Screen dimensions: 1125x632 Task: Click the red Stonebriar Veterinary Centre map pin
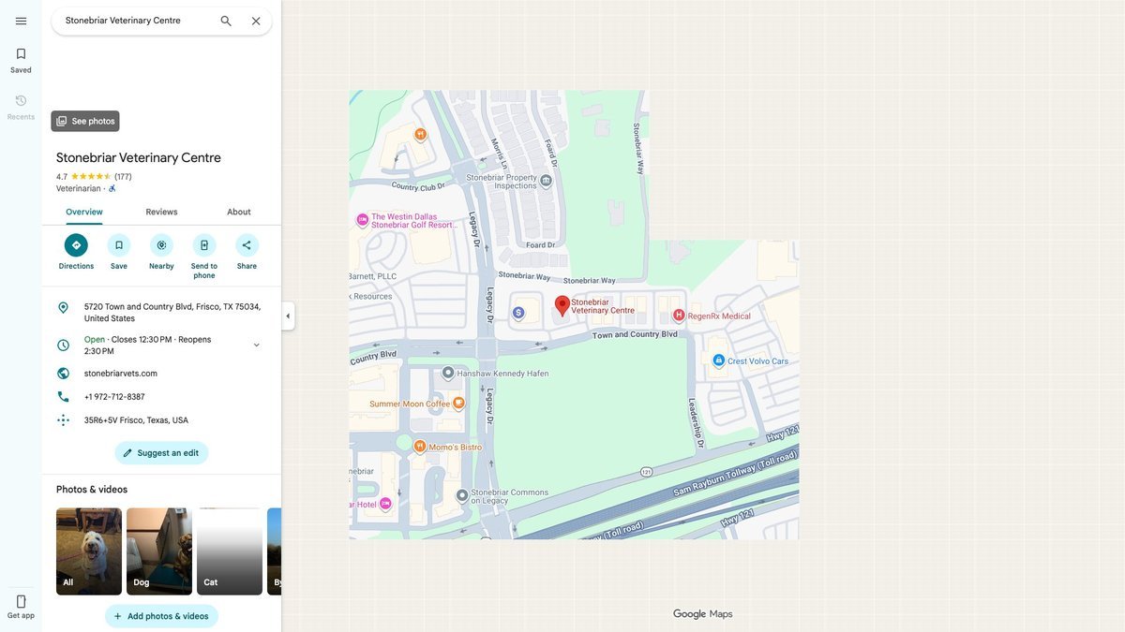[562, 305]
